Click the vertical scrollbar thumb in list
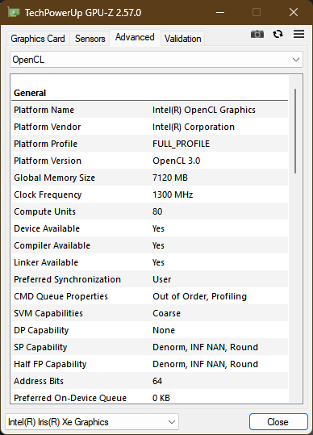The width and height of the screenshot is (313, 435). click(x=295, y=131)
